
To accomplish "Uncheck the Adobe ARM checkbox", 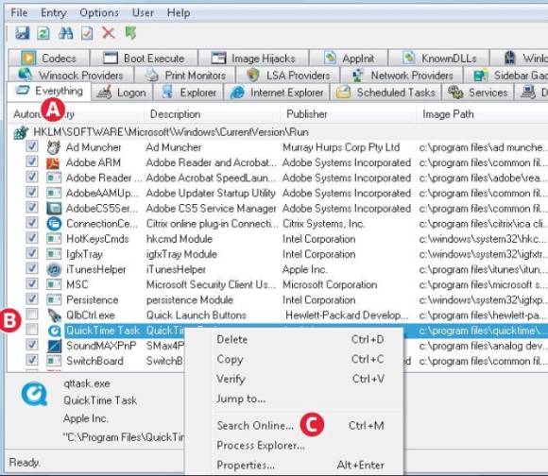I will (x=32, y=161).
